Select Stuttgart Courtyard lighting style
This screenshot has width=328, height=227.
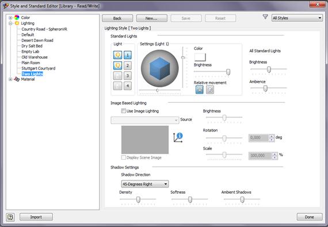click(39, 68)
